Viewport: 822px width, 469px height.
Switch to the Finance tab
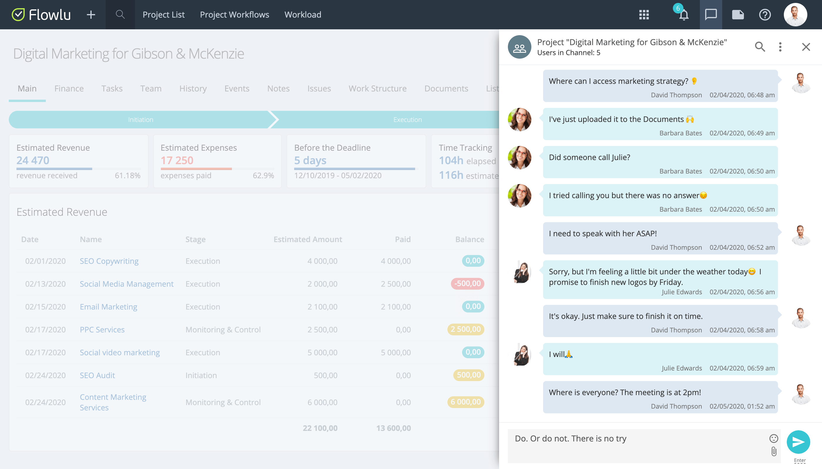tap(69, 88)
